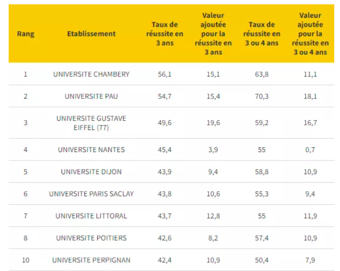This screenshot has width=340, height=271.
Task: Click value 10,9 in the Dijon row
Action: pos(310,172)
